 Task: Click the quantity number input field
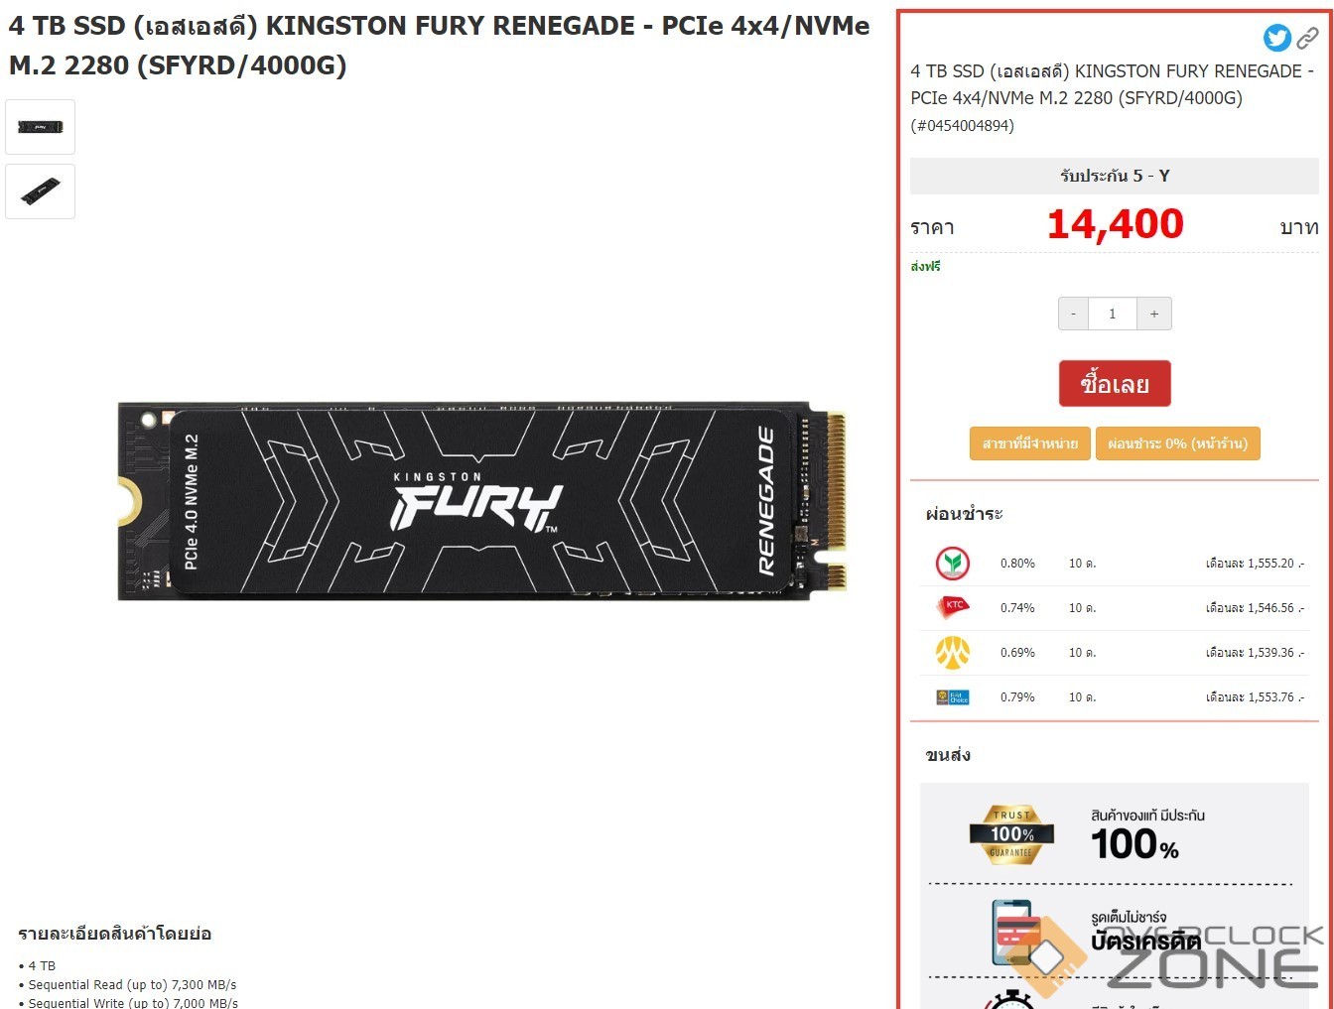(x=1113, y=314)
